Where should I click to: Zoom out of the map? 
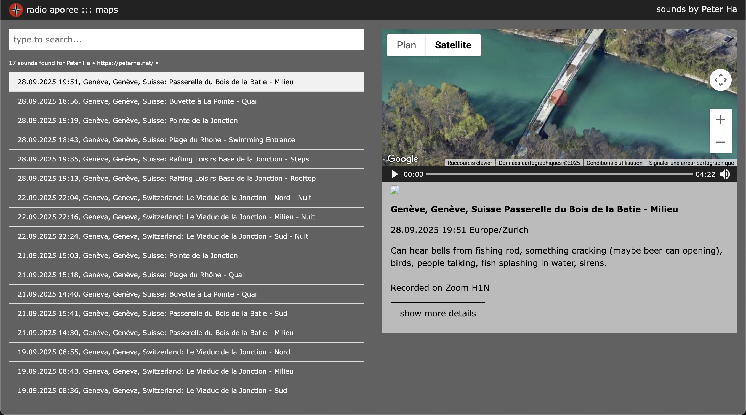pos(720,142)
